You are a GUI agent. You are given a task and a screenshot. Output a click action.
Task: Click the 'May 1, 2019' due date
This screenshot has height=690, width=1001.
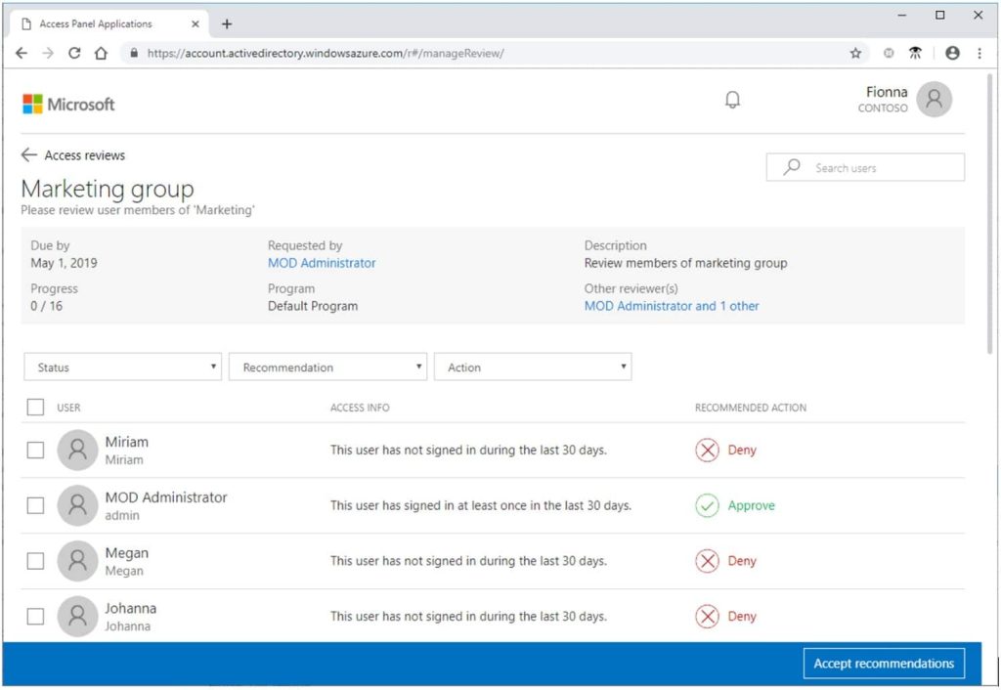[64, 263]
